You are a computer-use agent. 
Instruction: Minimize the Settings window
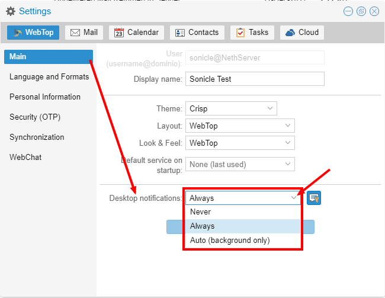coord(348,11)
